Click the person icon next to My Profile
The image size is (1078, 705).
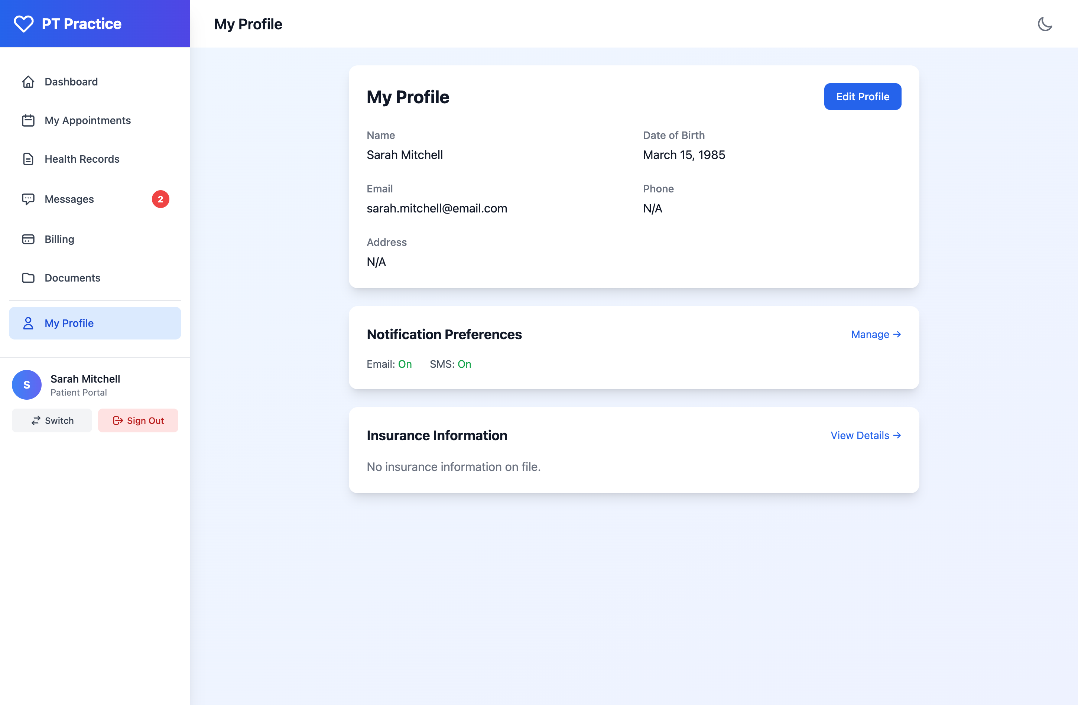tap(28, 323)
